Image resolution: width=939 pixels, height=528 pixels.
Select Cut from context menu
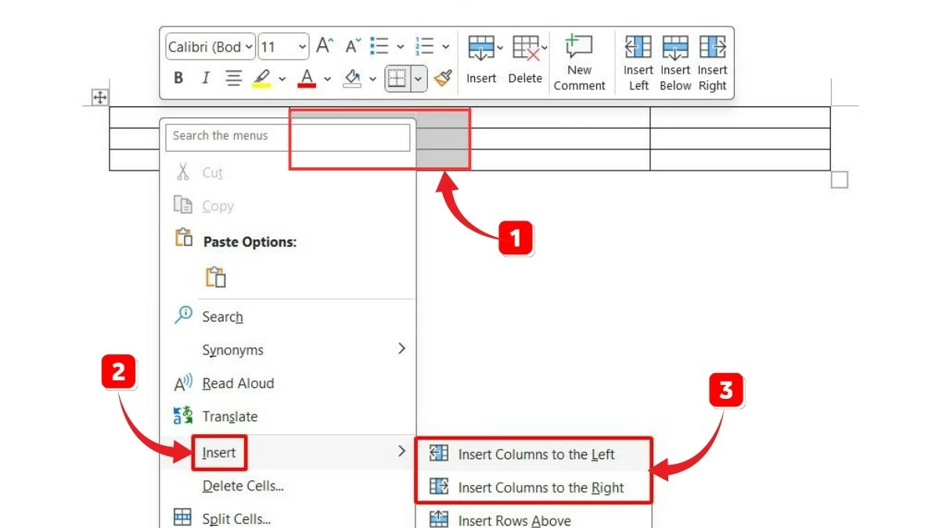[x=288, y=173]
